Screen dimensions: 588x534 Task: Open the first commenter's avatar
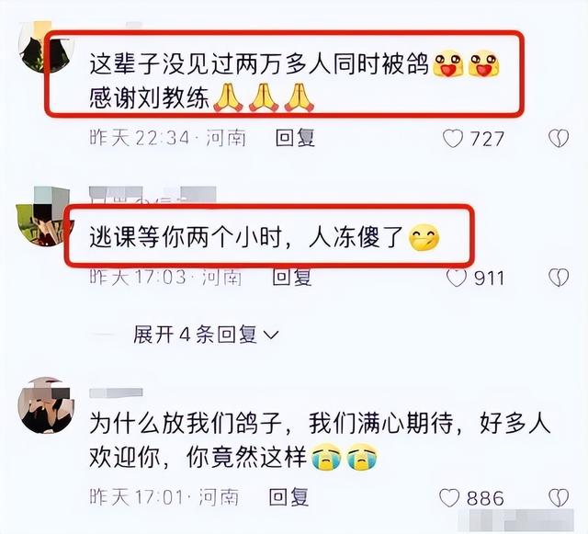(46, 50)
